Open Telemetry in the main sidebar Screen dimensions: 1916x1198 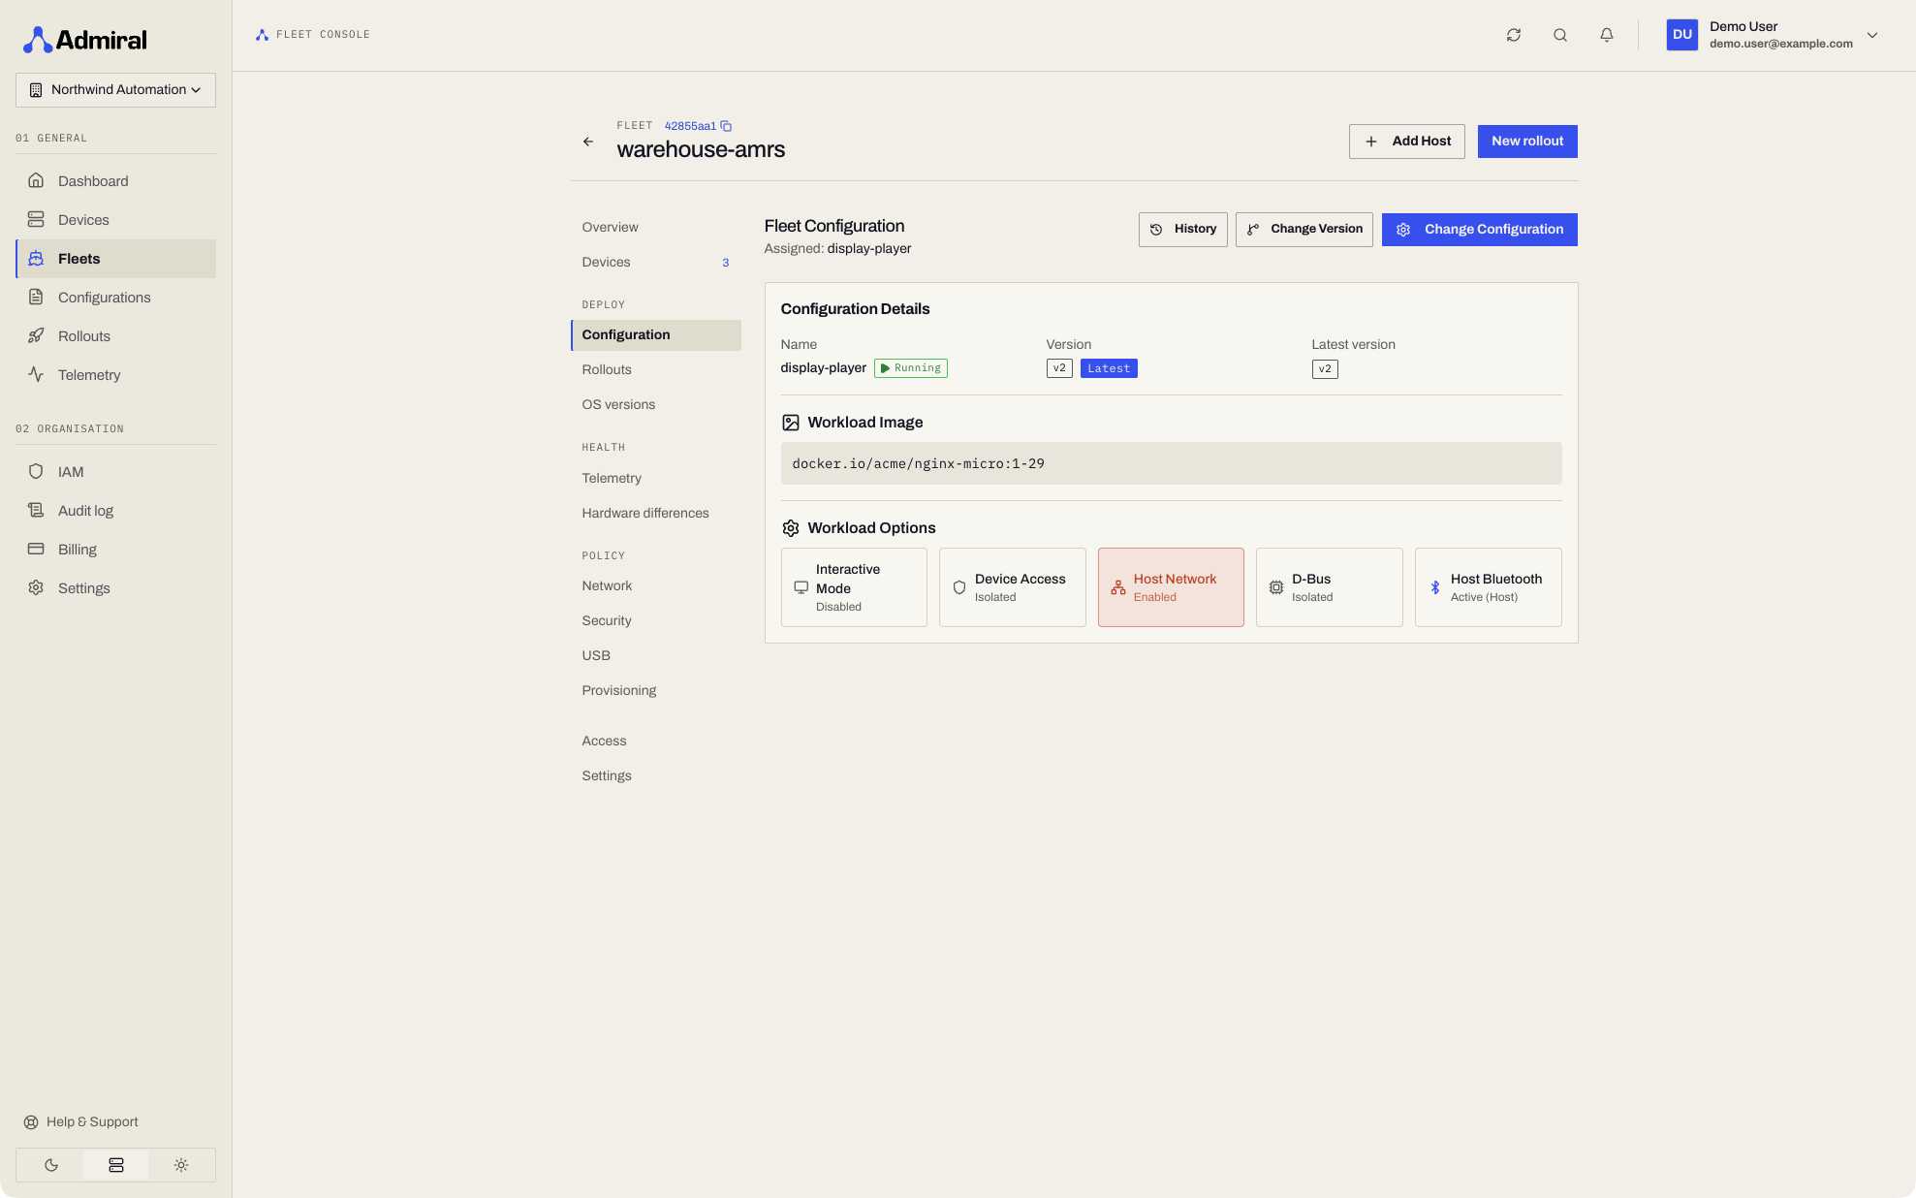tap(115, 375)
